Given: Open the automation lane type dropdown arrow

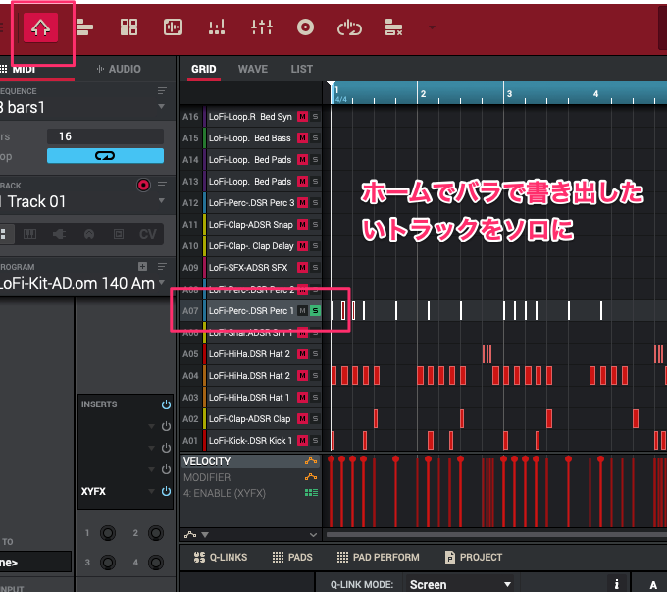Looking at the screenshot, I should pyautogui.click(x=205, y=534).
